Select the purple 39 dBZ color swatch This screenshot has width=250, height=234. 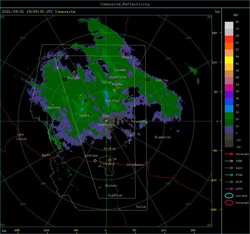click(229, 95)
